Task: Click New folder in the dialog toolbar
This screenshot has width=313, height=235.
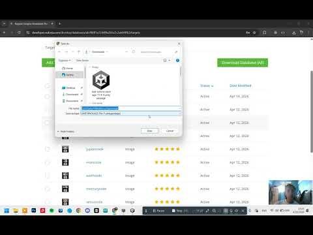Action: pos(82,60)
